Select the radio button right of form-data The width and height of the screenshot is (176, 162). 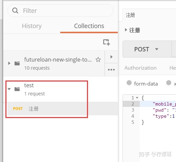click(x=169, y=83)
